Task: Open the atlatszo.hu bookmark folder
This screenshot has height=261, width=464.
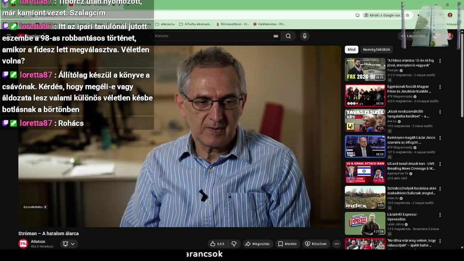Action: (165, 24)
